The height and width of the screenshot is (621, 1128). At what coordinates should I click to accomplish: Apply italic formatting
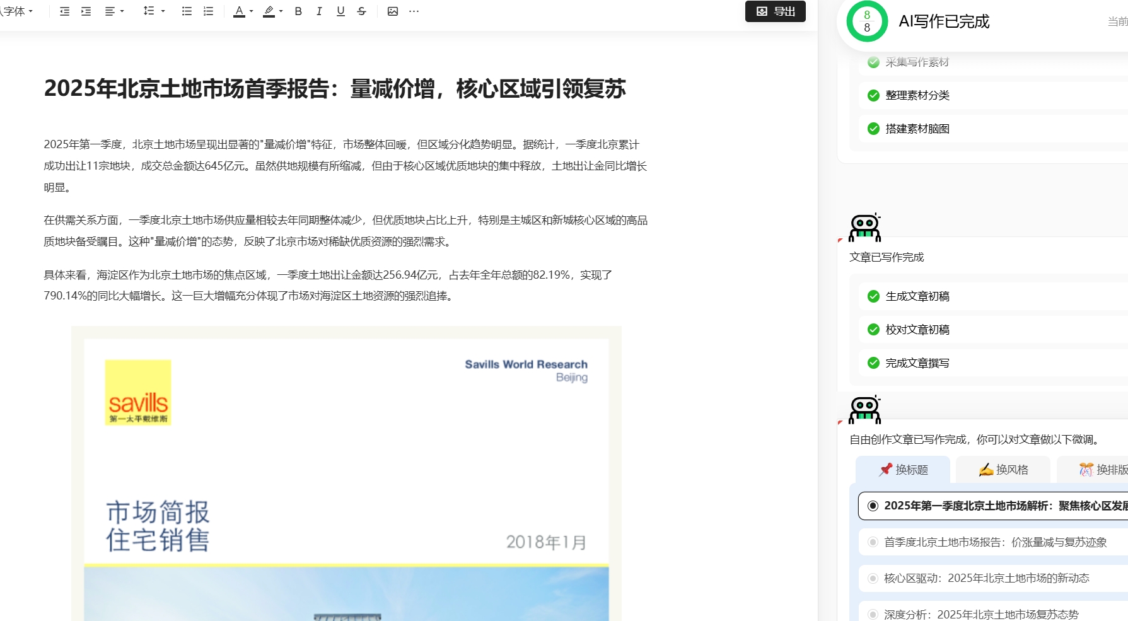[x=319, y=11]
